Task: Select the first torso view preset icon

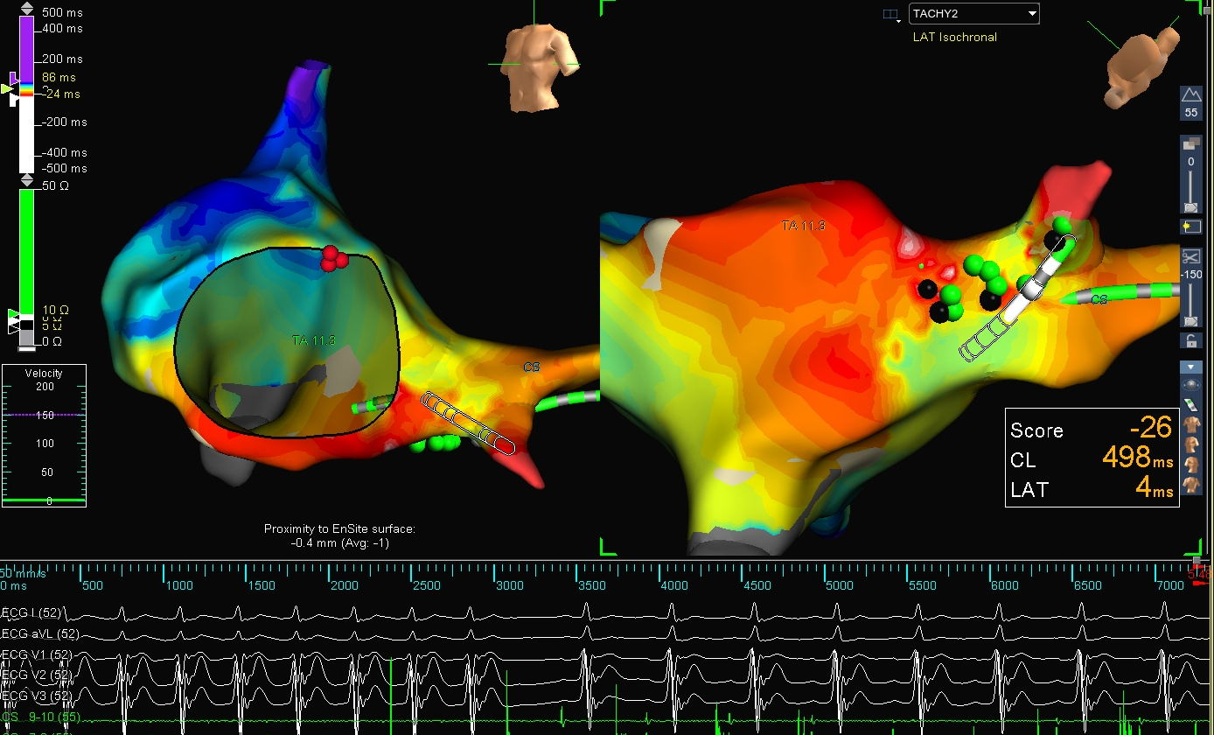Action: coord(1190,425)
